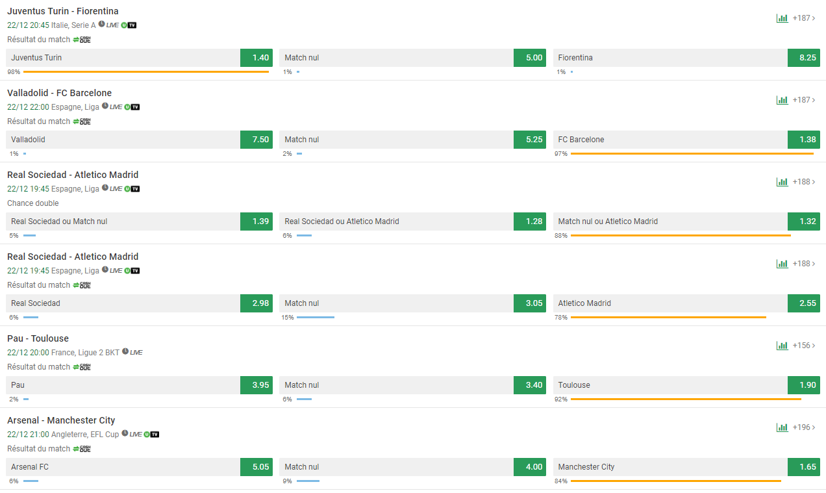The height and width of the screenshot is (493, 826).
Task: Click the LIVE icon on Valladolid - FC Barcelone
Action: 116,107
